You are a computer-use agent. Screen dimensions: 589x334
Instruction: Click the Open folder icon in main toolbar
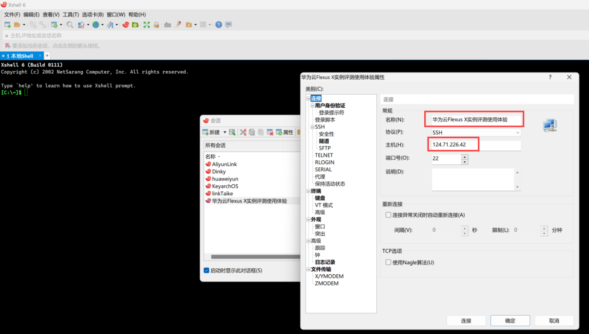pyautogui.click(x=17, y=25)
